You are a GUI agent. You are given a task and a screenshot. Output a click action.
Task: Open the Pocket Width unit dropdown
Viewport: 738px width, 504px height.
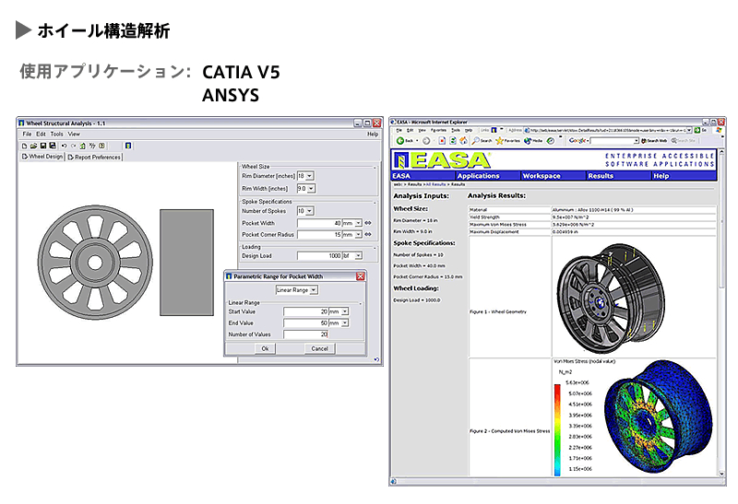[358, 223]
